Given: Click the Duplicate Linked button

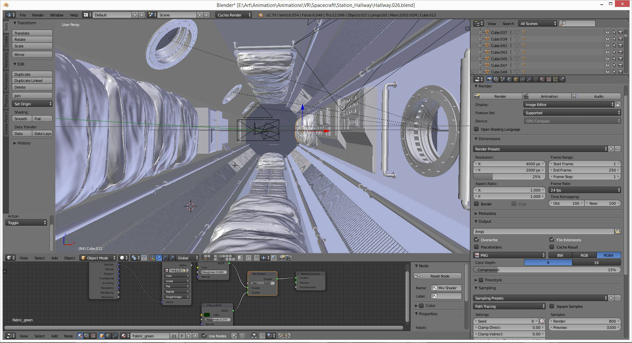Looking at the screenshot, I should point(32,80).
